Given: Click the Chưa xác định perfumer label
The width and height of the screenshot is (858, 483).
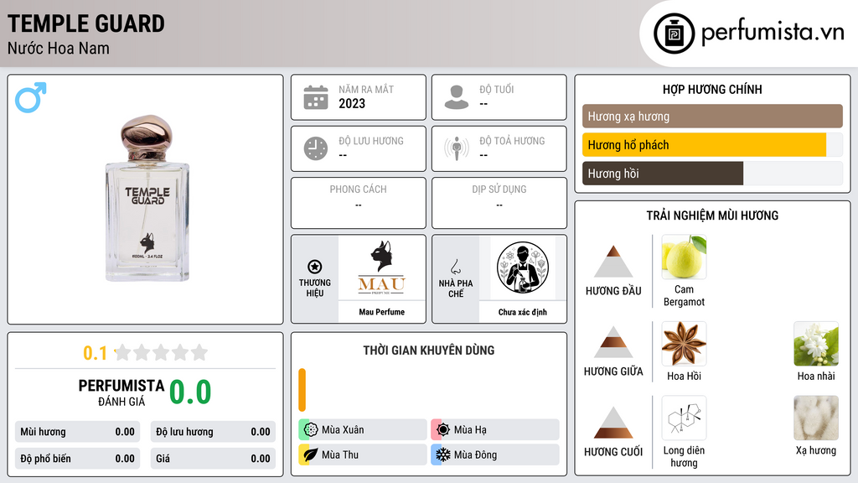Looking at the screenshot, I should click(x=523, y=312).
